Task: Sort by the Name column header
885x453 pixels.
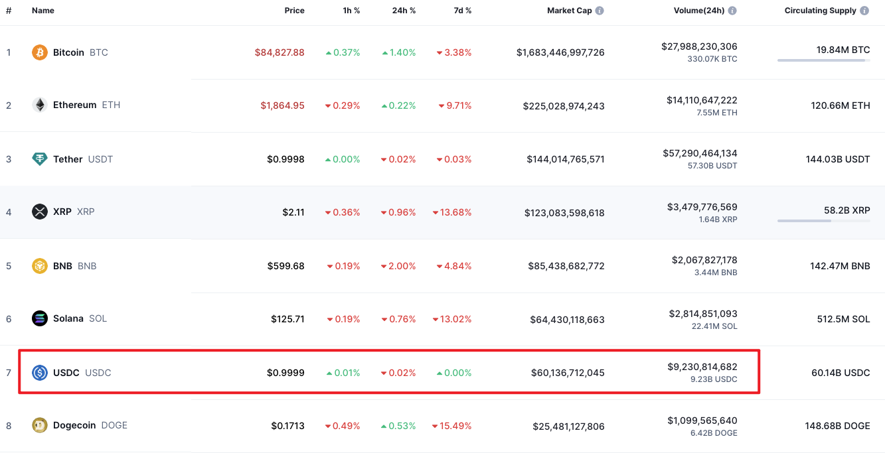Action: (x=43, y=11)
